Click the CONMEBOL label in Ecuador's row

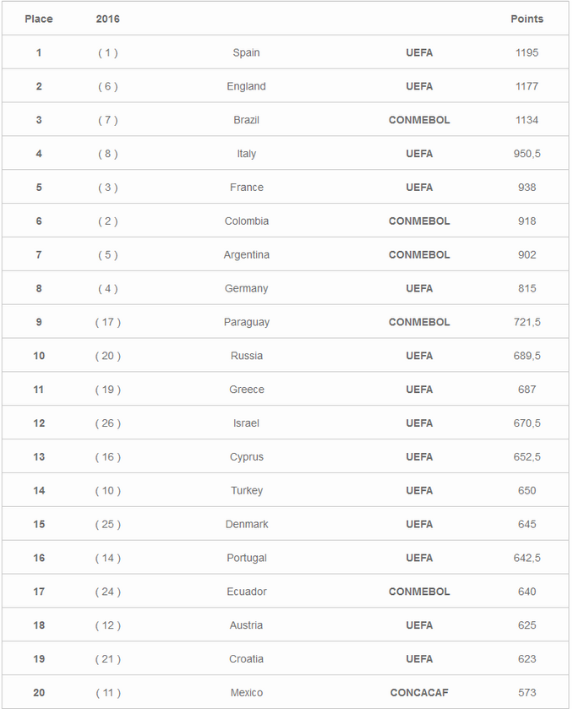click(x=419, y=592)
